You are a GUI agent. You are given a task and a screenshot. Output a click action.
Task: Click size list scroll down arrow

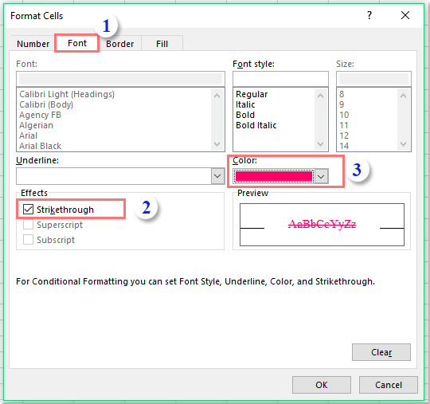pos(403,143)
